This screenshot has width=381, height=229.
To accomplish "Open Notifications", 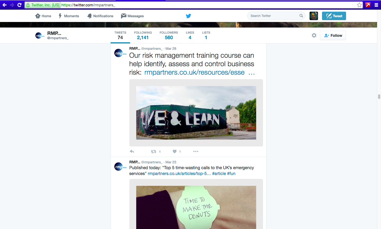I will click(100, 16).
